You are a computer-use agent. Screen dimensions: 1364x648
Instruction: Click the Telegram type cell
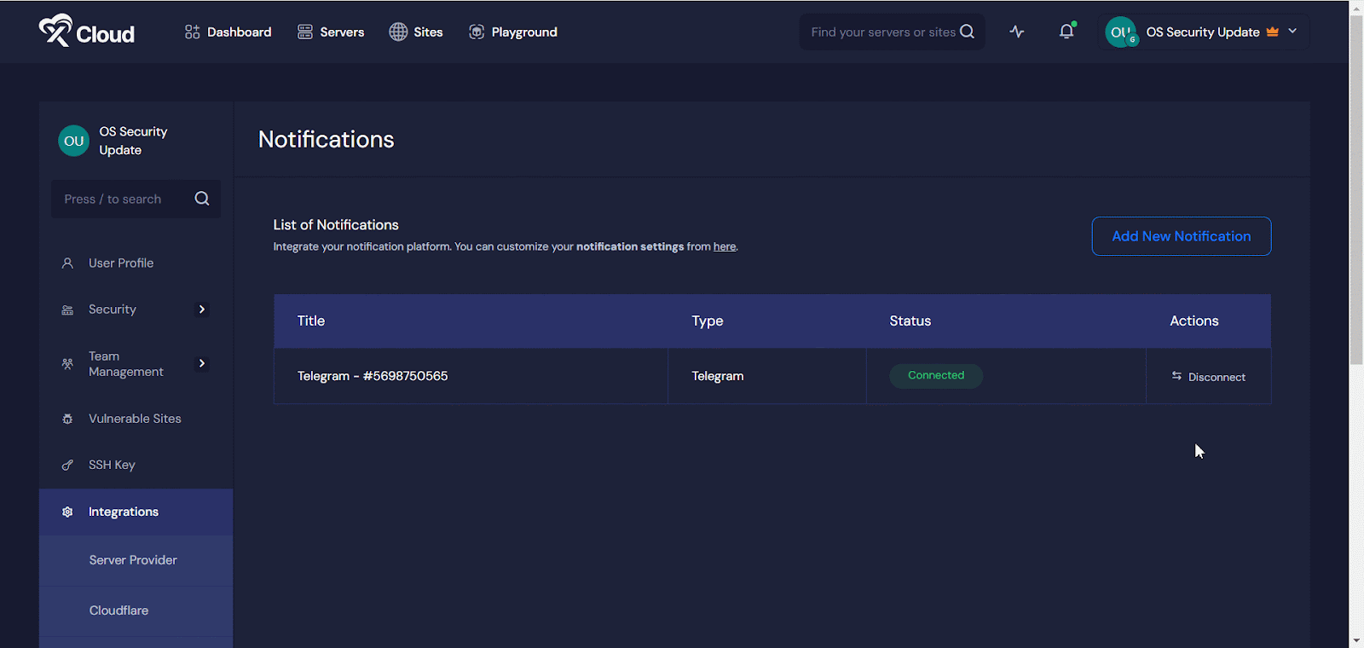[x=767, y=376]
